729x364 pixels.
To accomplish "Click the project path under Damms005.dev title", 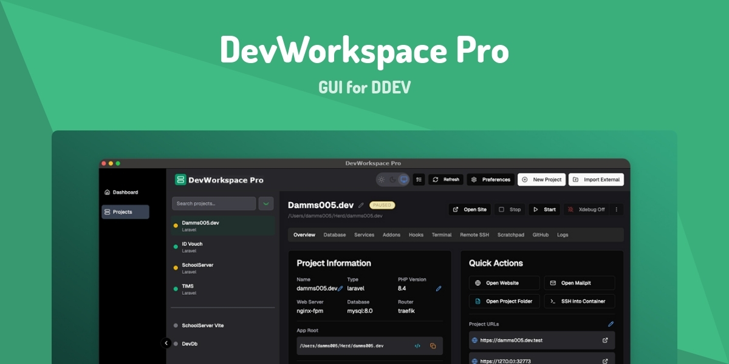I will tap(335, 215).
